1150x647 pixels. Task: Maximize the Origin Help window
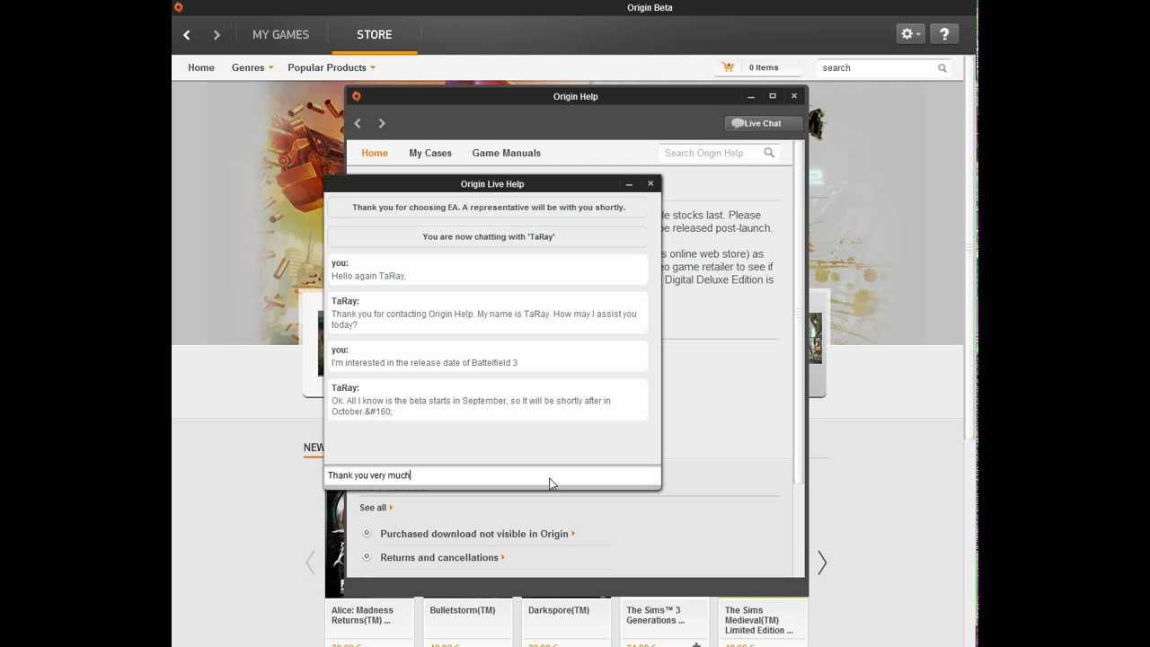point(772,96)
